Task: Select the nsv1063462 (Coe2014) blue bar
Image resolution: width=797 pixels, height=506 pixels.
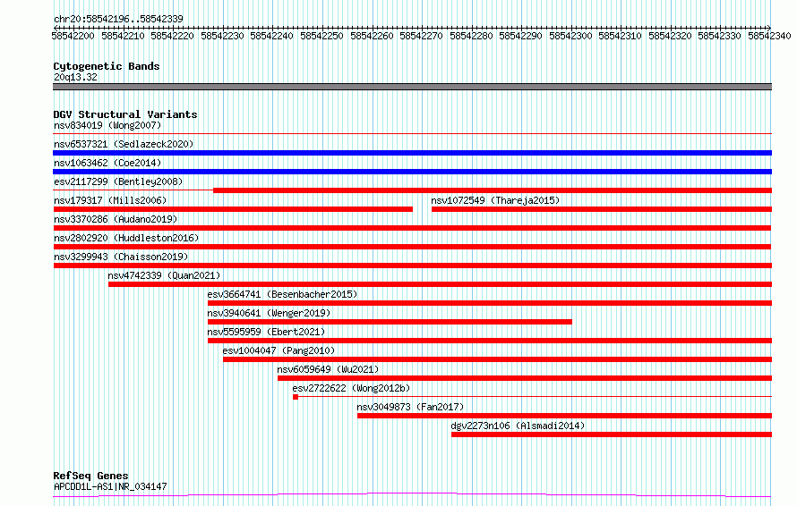Action: point(412,172)
